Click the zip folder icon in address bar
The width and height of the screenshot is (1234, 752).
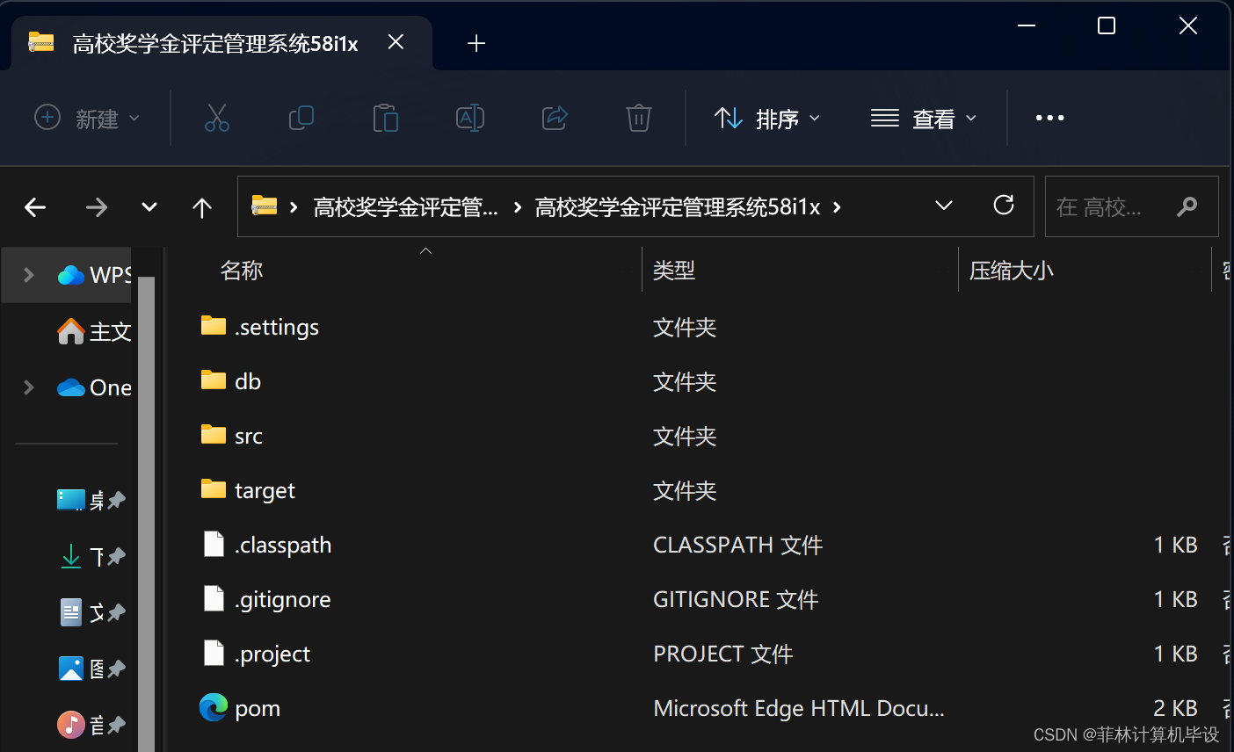click(x=265, y=206)
